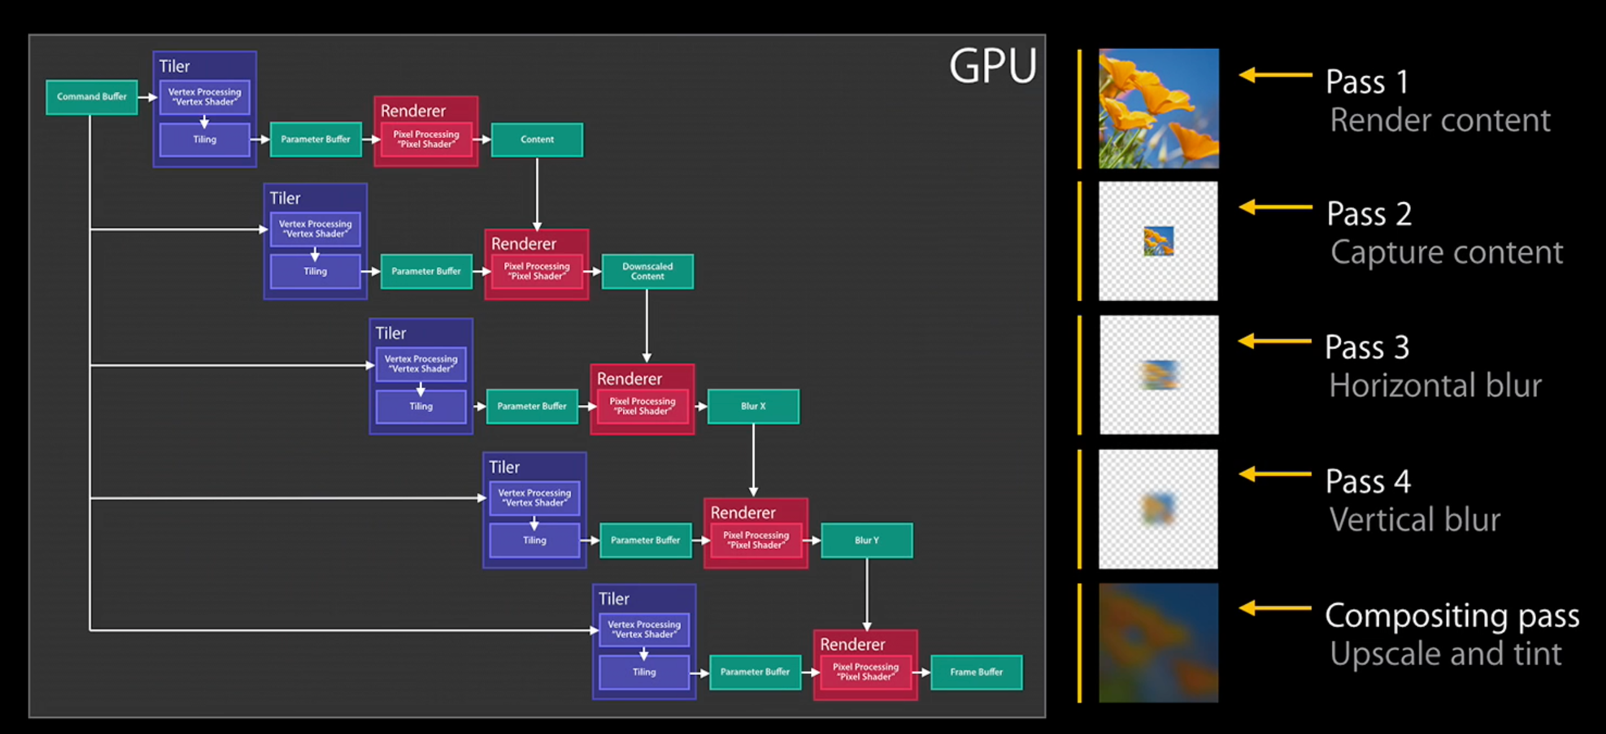Toggle the Tiling step in the first Tiler
Image resolution: width=1606 pixels, height=734 pixels.
click(x=204, y=139)
